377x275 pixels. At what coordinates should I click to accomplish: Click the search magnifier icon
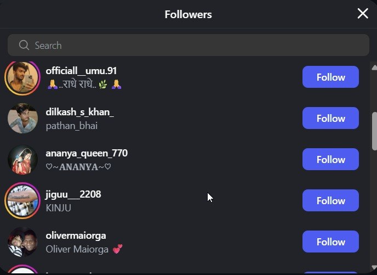(24, 45)
